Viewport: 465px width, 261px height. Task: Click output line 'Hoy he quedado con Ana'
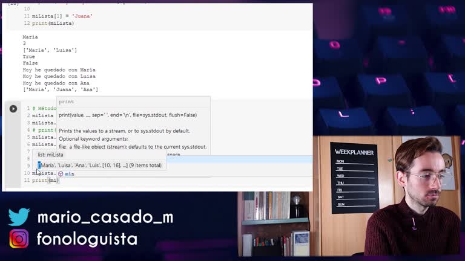(x=56, y=83)
